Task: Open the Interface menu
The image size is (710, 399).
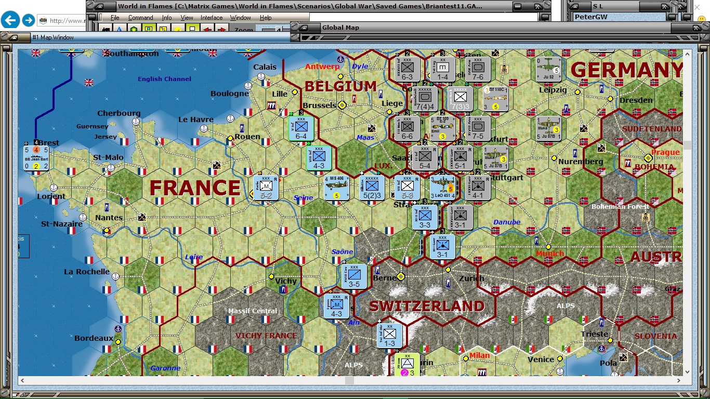Action: click(x=212, y=18)
